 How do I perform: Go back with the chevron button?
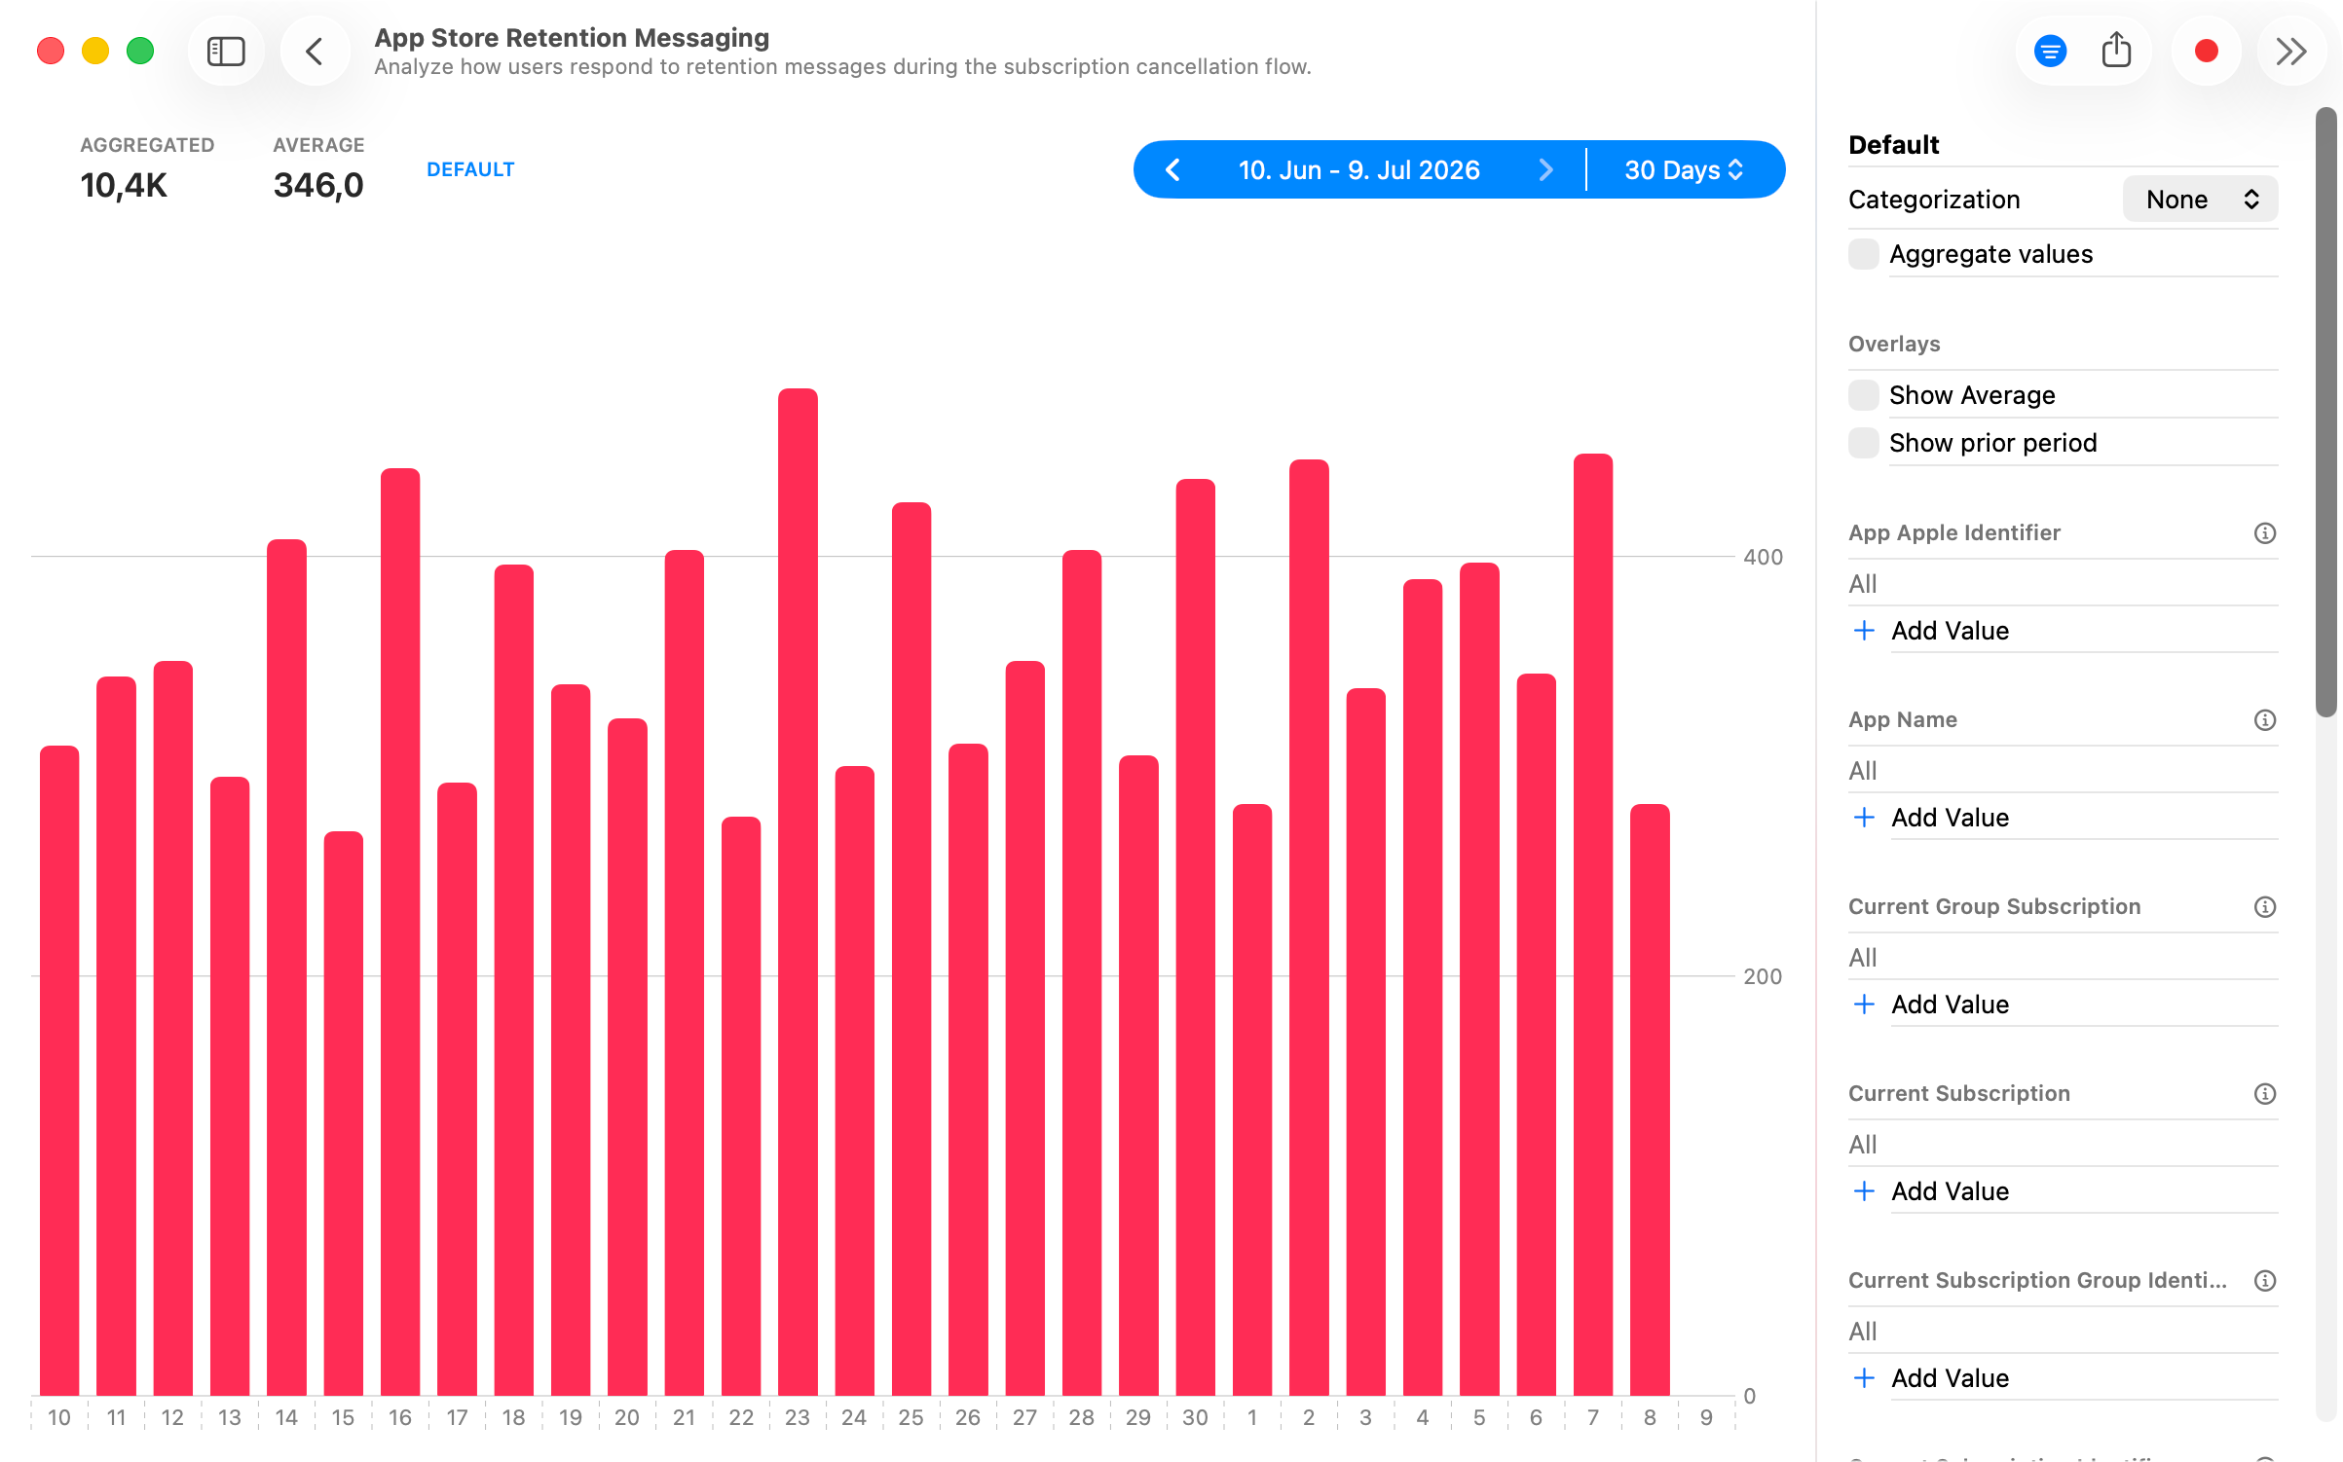coord(315,51)
